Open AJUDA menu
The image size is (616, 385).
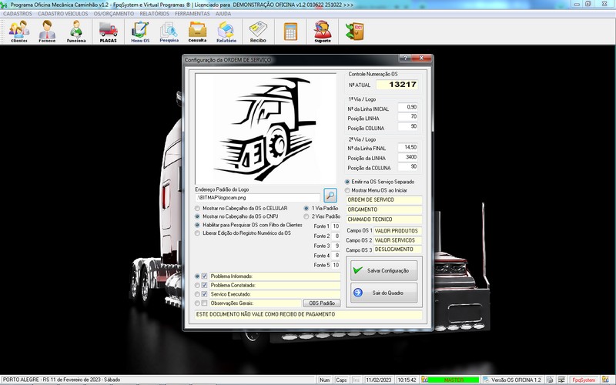click(223, 14)
